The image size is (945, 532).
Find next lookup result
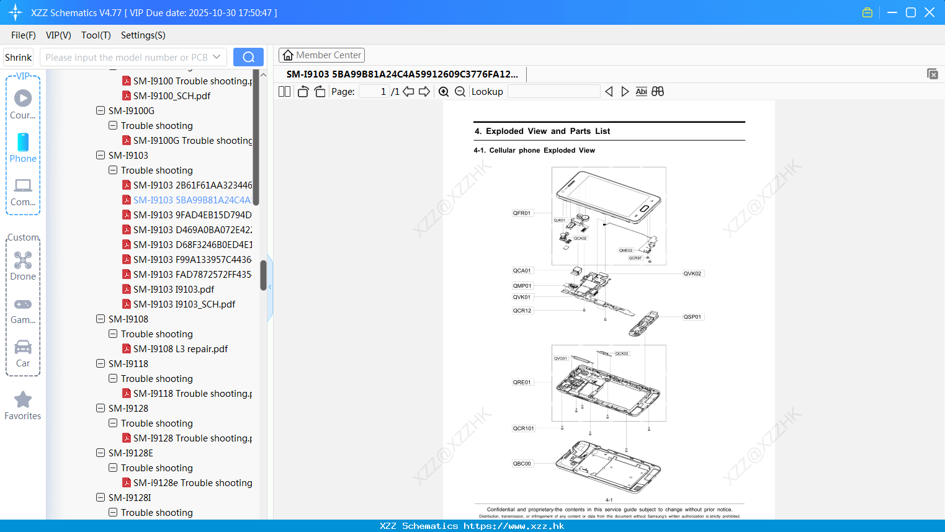pos(625,91)
